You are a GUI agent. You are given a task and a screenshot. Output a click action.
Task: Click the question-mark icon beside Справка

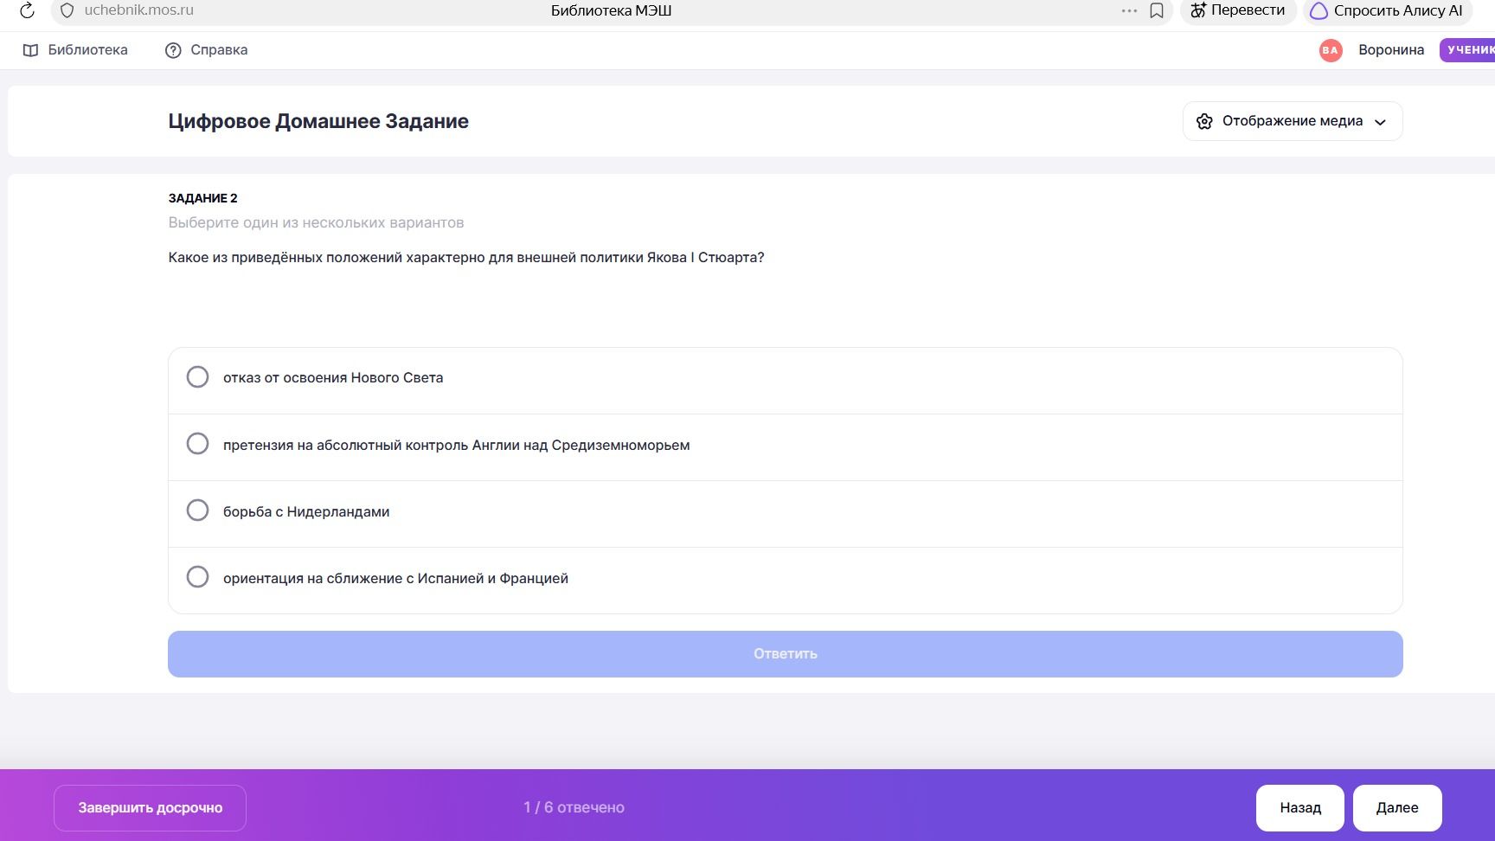click(x=173, y=50)
